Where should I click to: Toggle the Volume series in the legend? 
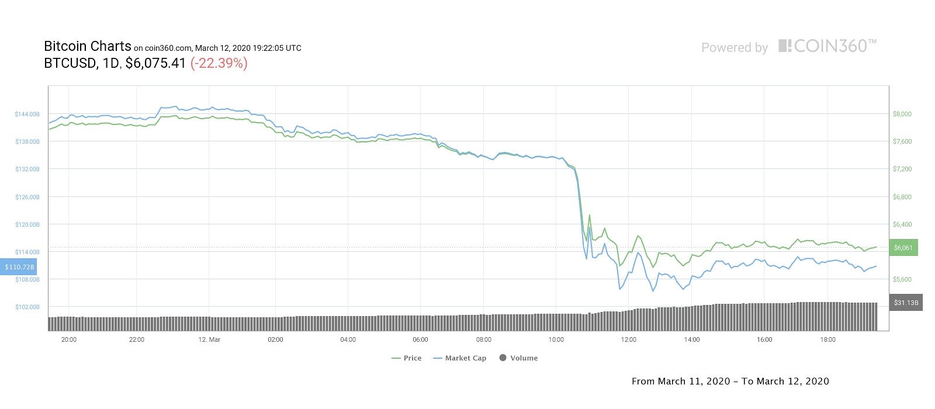518,358
